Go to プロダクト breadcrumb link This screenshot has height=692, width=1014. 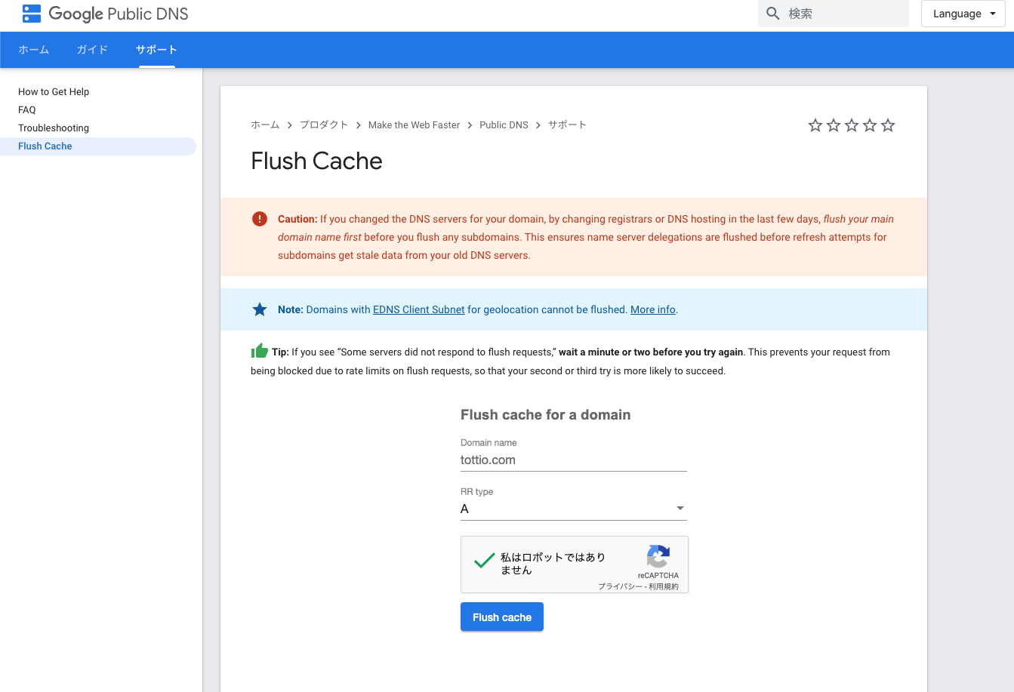click(324, 125)
